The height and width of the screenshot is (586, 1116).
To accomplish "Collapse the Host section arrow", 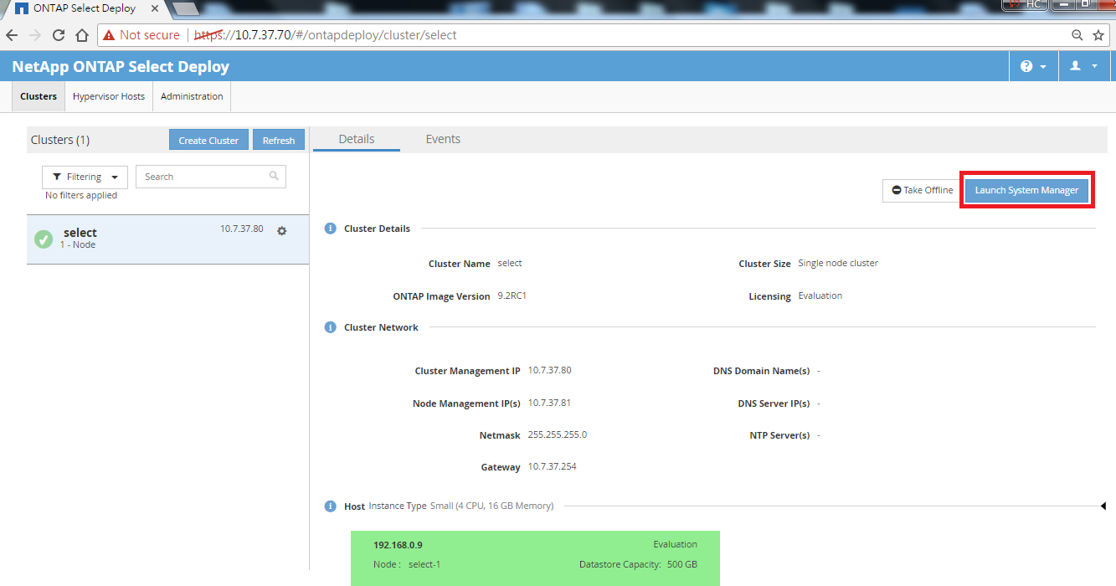I will pos(1103,506).
